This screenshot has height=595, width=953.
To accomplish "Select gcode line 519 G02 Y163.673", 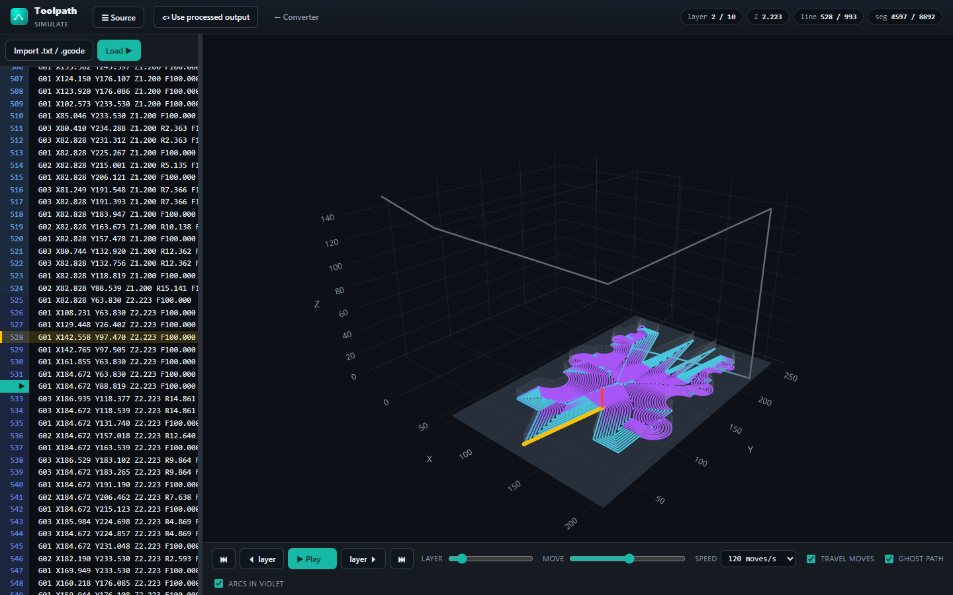I will click(x=99, y=227).
